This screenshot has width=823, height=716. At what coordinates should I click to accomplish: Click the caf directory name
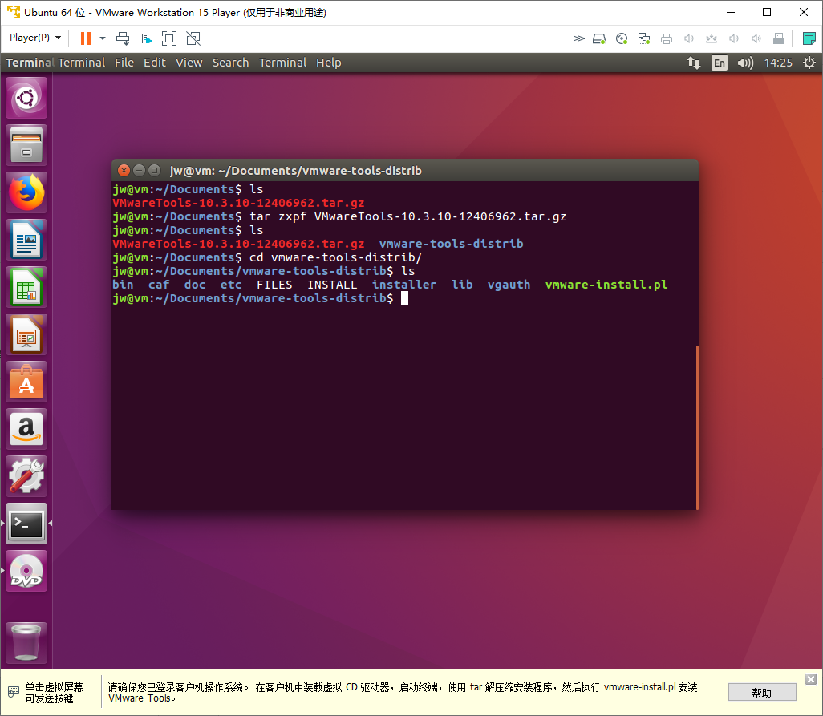[159, 285]
